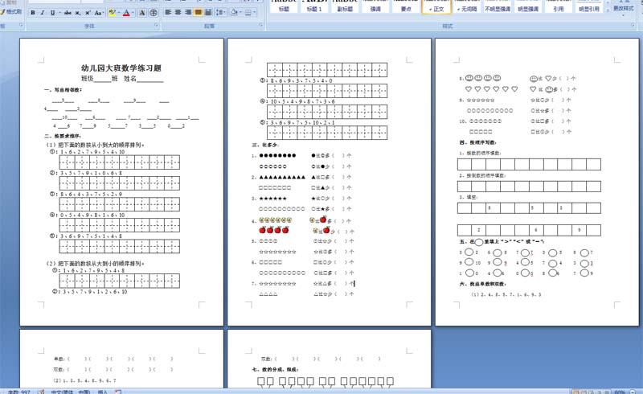Toggle Italic formatting
Viewport: 643px width, 394px height.
coord(43,13)
